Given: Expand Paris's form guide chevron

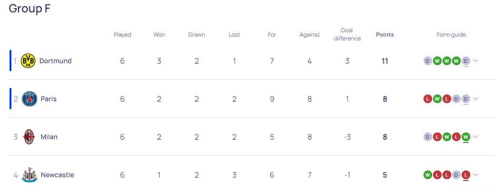Looking at the screenshot, I should 475,99.
